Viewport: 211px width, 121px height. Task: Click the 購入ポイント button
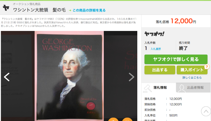[192, 70]
